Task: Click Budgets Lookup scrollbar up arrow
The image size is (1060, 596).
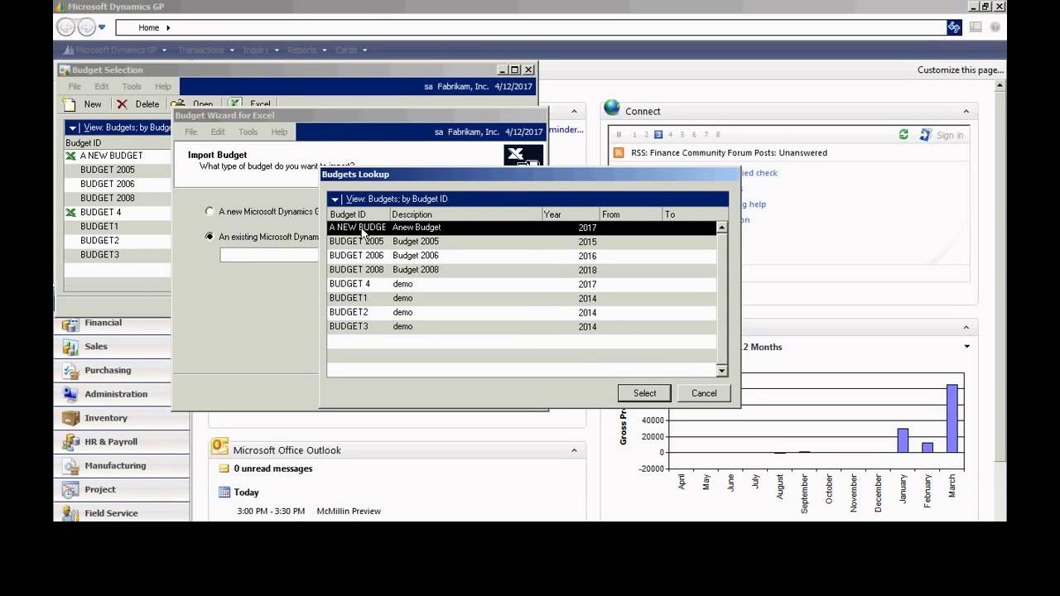Action: [x=722, y=227]
